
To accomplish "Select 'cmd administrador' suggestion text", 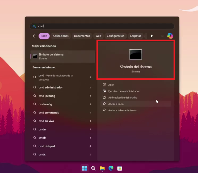I will (x=51, y=87).
